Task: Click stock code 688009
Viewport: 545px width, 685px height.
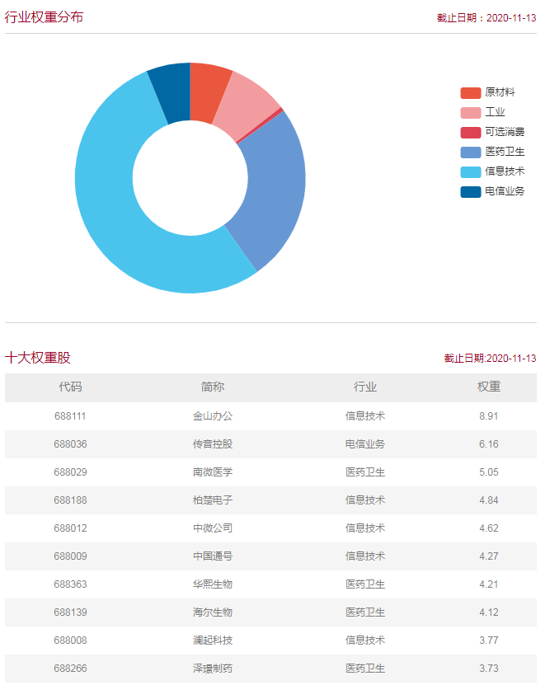Action: 70,556
